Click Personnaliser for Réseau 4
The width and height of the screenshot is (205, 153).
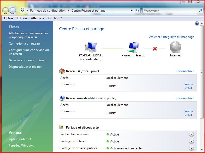[x=185, y=71]
